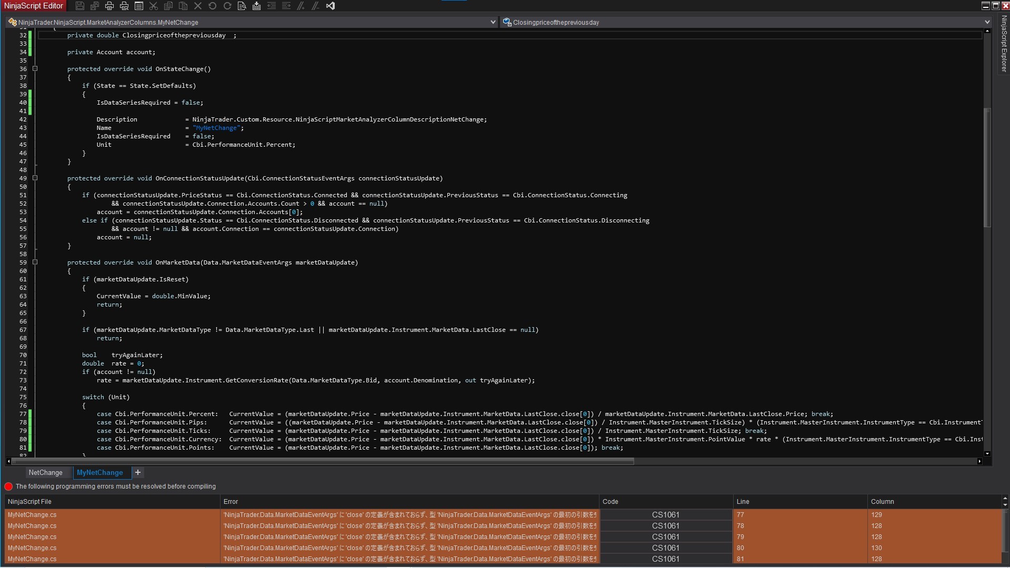
Task: Click the Comment selection icon
Action: pos(301,6)
